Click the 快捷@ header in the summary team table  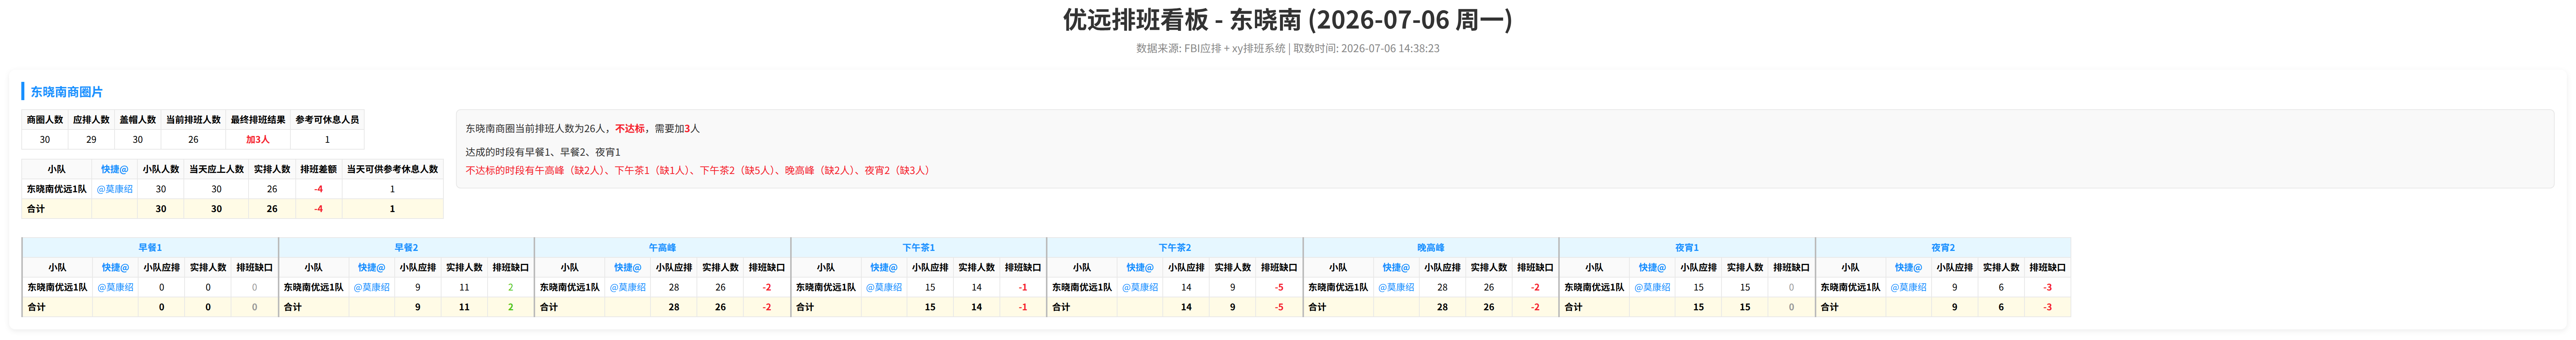point(115,169)
